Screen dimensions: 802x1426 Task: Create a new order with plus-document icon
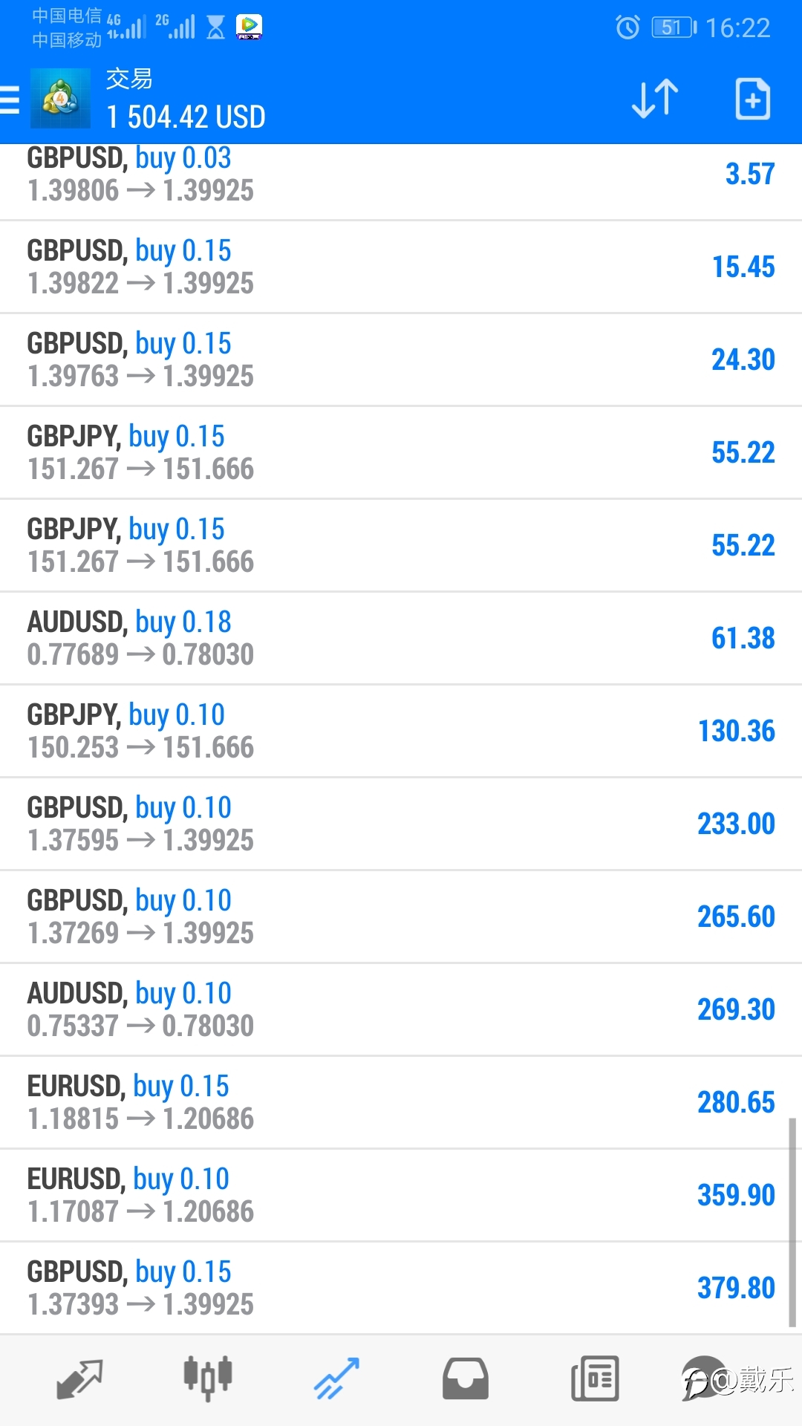(752, 99)
